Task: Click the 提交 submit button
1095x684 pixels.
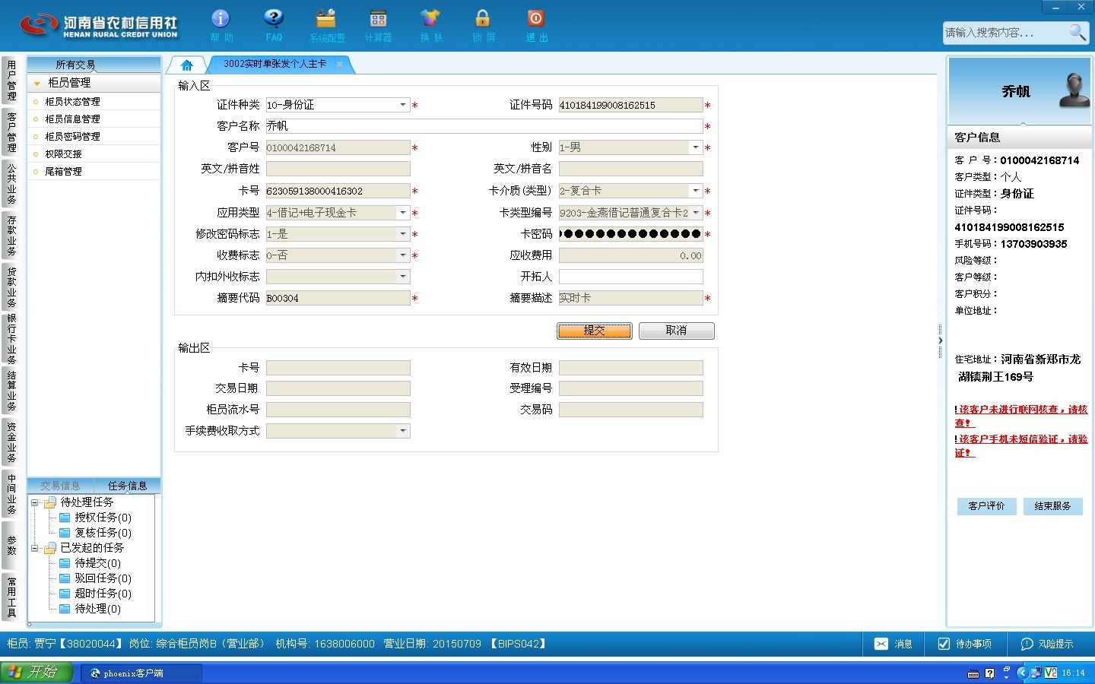Action: pos(595,331)
